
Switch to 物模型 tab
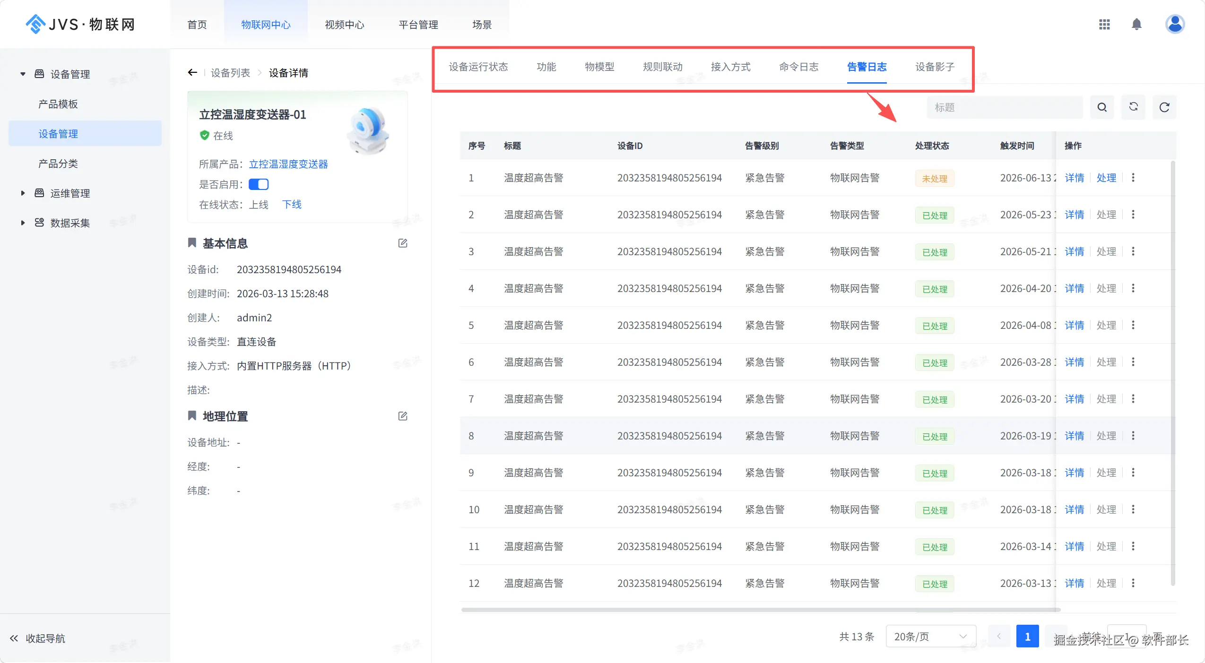click(599, 67)
